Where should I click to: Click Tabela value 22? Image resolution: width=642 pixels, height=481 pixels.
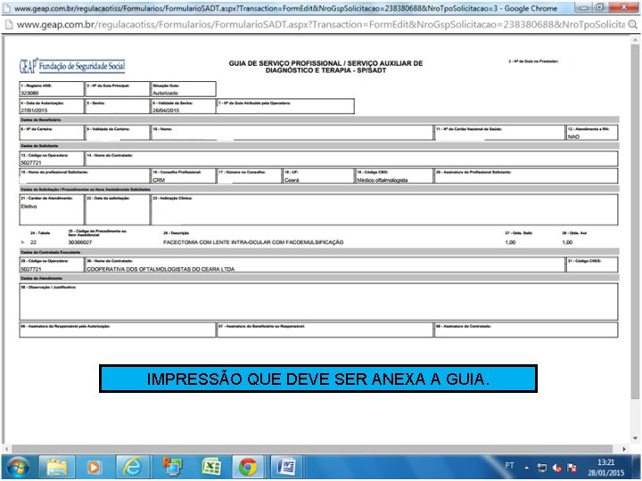pyautogui.click(x=34, y=242)
